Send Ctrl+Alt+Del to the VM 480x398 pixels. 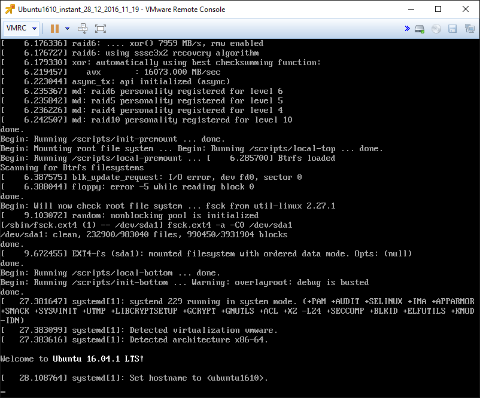pos(83,29)
